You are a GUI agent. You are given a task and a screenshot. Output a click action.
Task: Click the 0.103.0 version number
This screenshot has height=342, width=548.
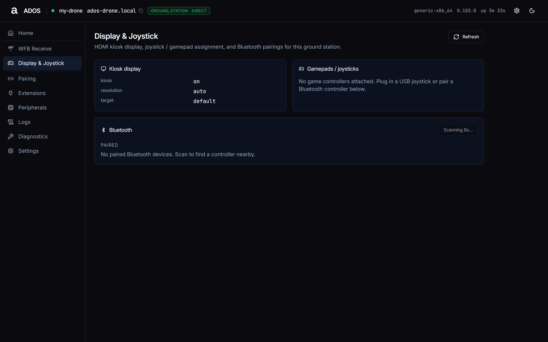[467, 11]
